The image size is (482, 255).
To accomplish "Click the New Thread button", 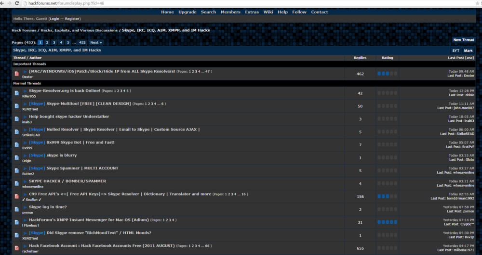I will point(464,40).
